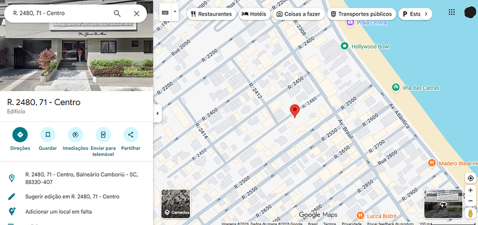Click the partially visible Estacionamento chip
The image size is (478, 225).
coord(410,14)
